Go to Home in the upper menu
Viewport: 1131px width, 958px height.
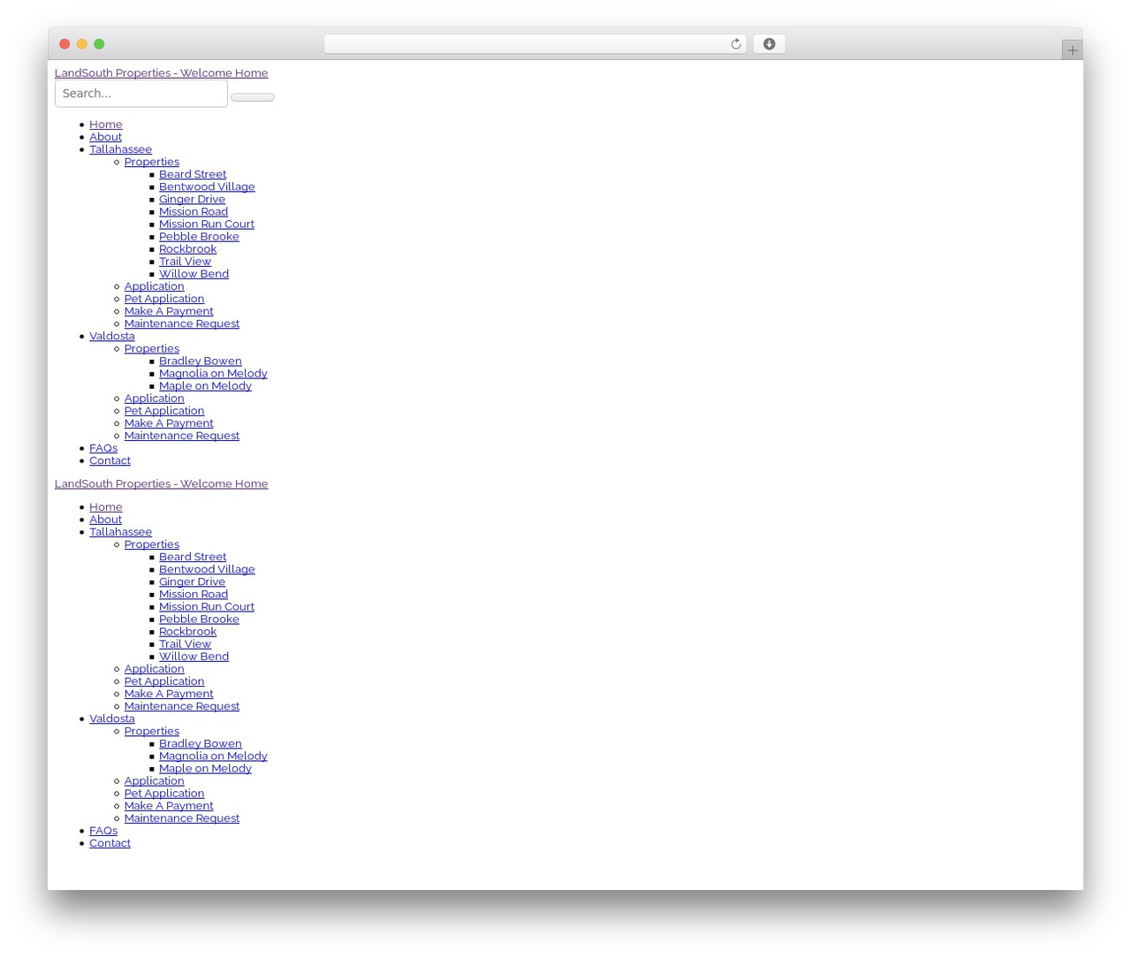pos(105,125)
